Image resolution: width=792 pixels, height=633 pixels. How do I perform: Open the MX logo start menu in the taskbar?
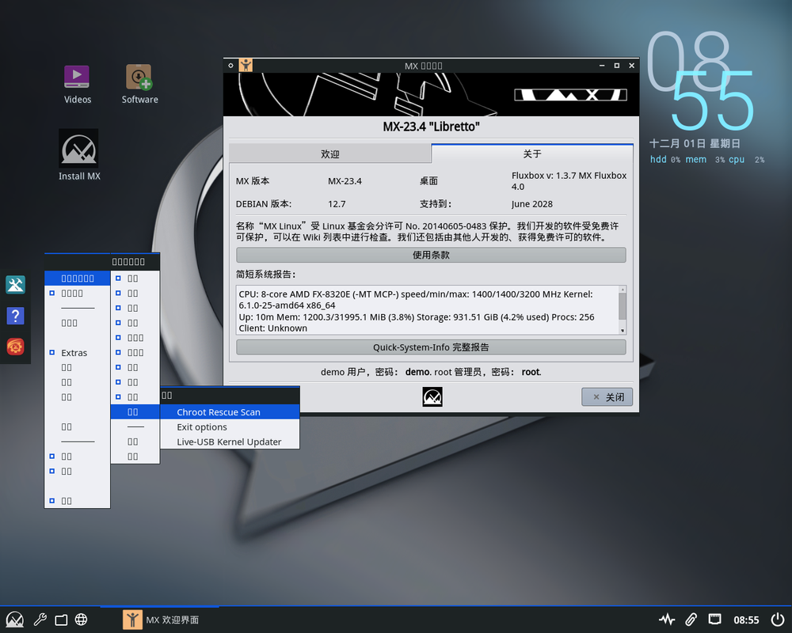pos(14,620)
